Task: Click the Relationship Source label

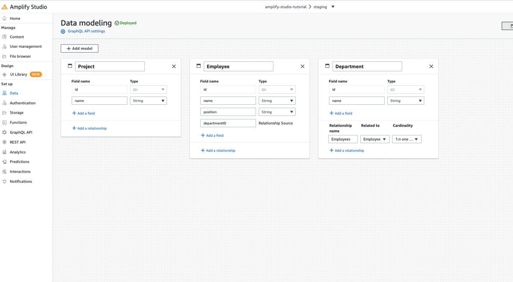Action: point(276,123)
